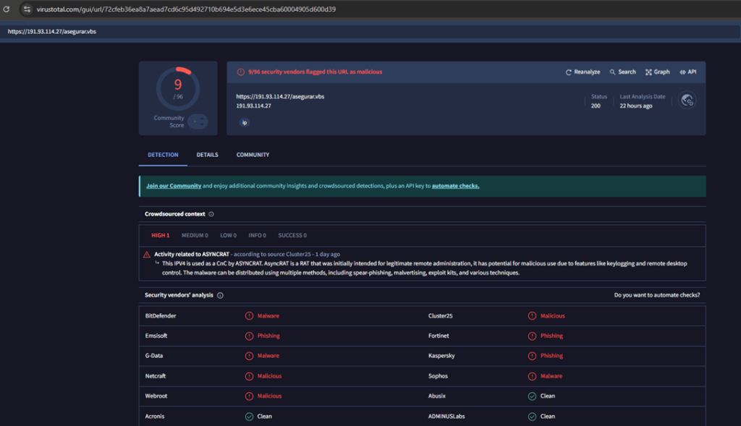Click the browser reload icon
This screenshot has height=426, width=741.
click(7, 9)
